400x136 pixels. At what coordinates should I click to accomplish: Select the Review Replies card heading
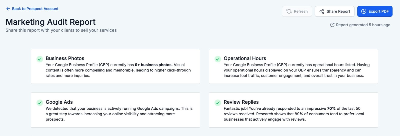[241, 102]
